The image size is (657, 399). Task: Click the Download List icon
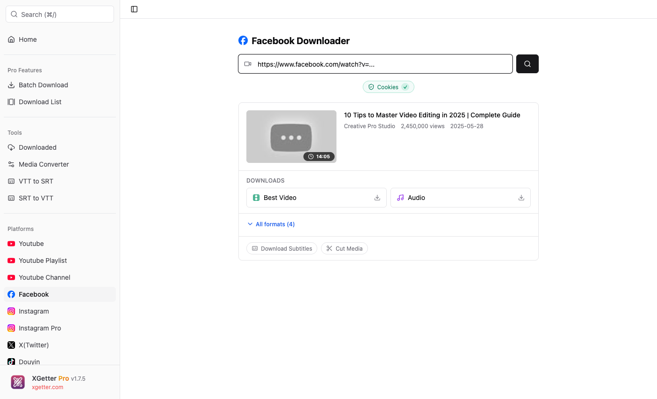[11, 102]
